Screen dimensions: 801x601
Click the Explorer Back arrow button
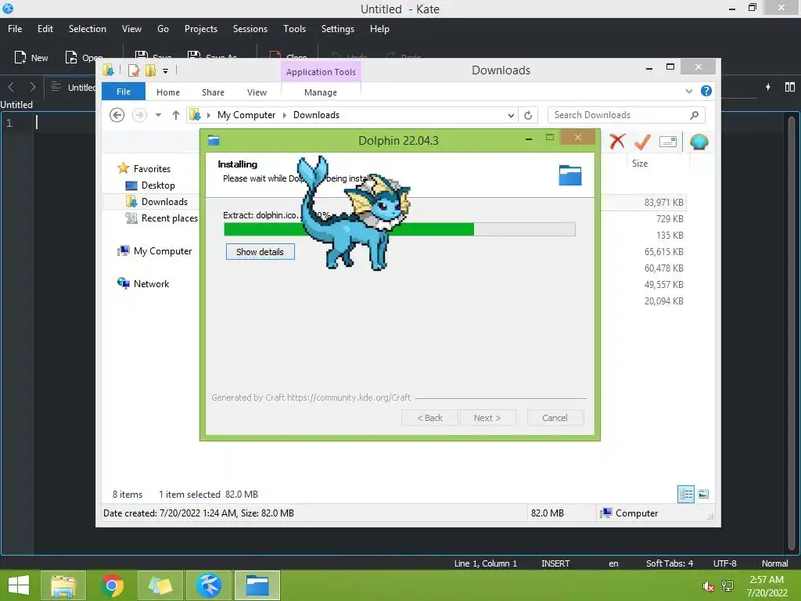[117, 115]
